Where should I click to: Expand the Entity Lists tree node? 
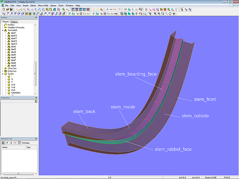pyautogui.click(x=3, y=71)
